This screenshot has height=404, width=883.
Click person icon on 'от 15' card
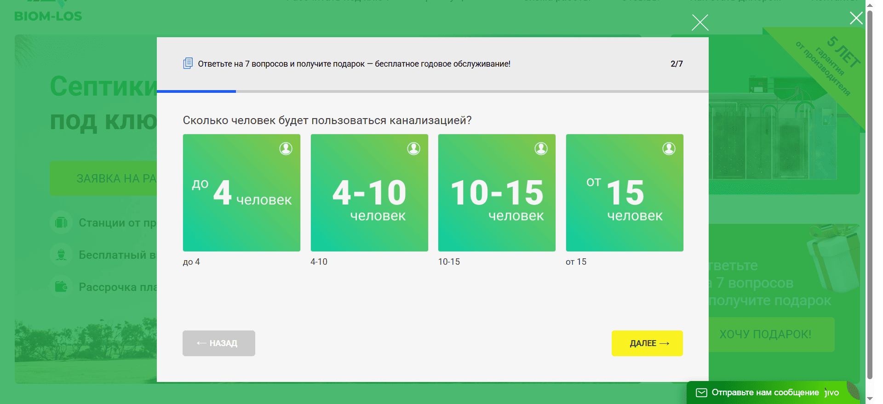(x=669, y=148)
